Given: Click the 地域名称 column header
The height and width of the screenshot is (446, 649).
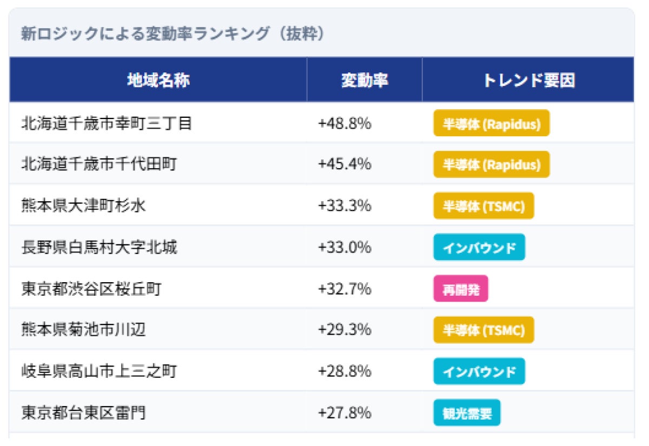Looking at the screenshot, I should (158, 81).
